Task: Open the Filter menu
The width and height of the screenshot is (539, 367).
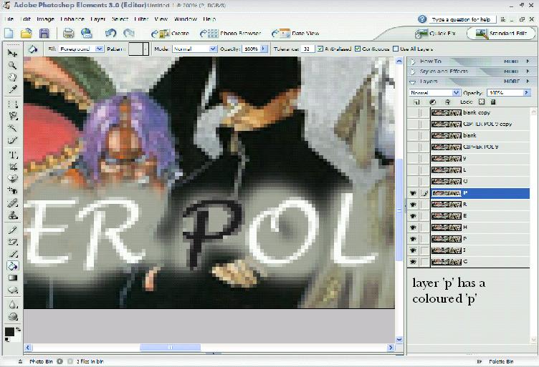Action: tap(141, 19)
